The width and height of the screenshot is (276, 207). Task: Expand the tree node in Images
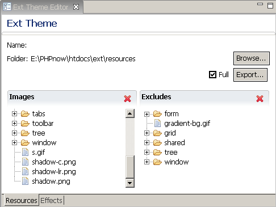click(14, 133)
